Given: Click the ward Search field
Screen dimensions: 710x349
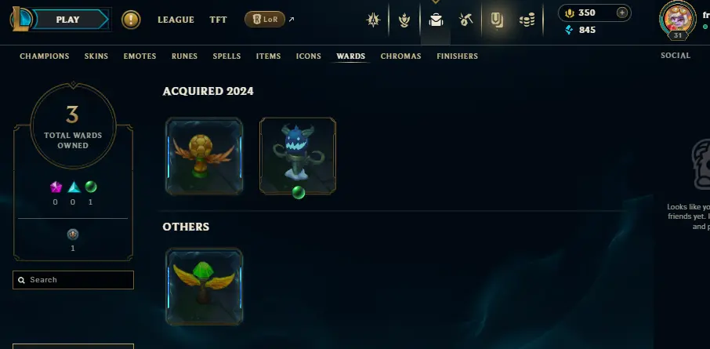Looking at the screenshot, I should (x=74, y=280).
